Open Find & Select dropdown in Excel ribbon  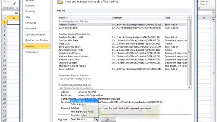204,3
